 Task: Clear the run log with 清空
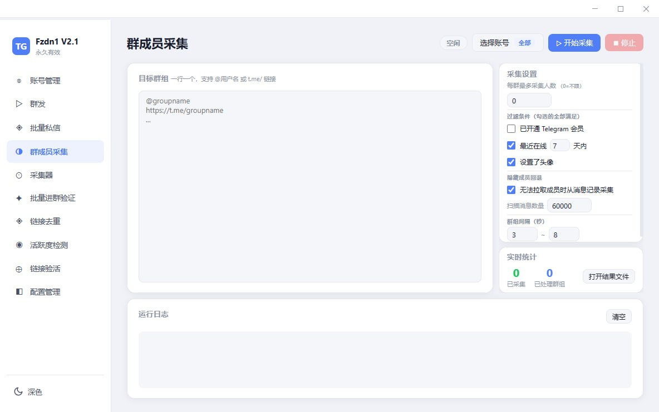[618, 316]
